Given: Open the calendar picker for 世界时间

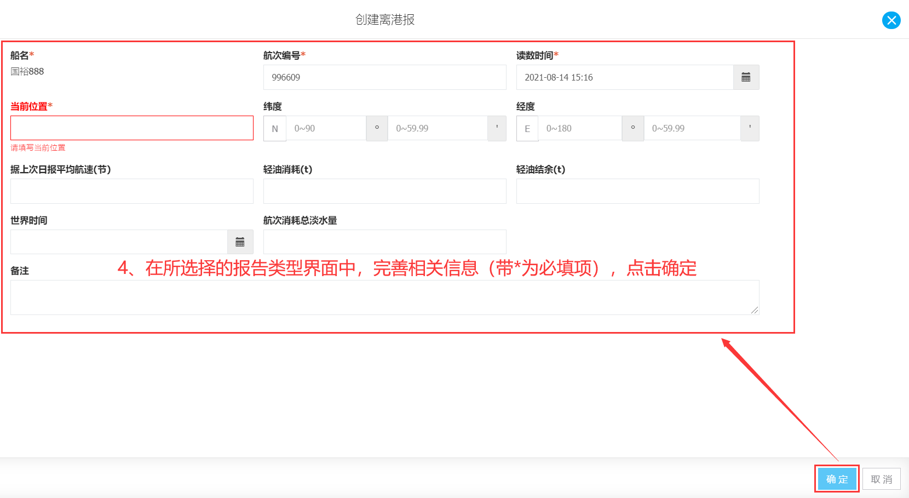Looking at the screenshot, I should 240,242.
